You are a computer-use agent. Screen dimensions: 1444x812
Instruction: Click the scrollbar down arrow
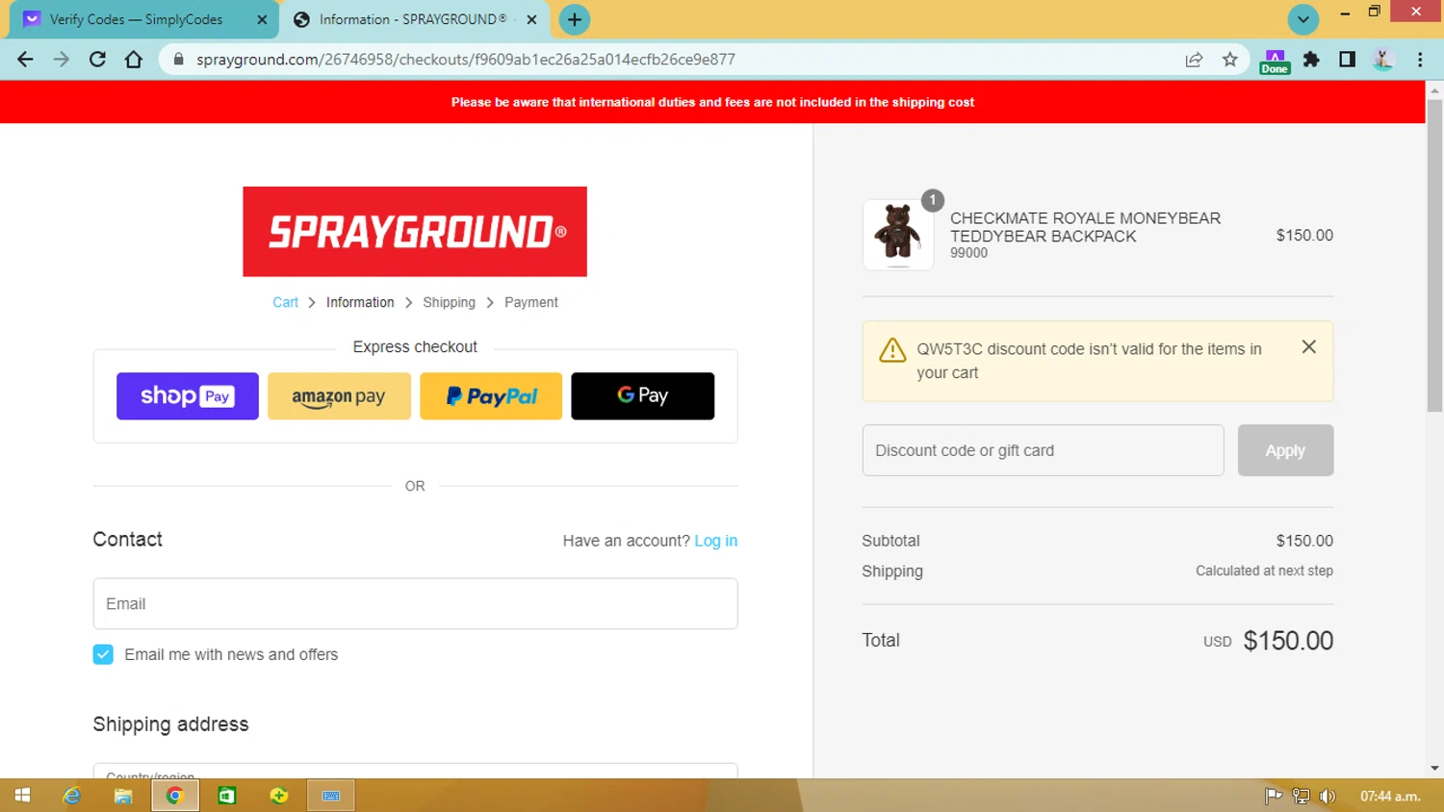click(x=1434, y=769)
